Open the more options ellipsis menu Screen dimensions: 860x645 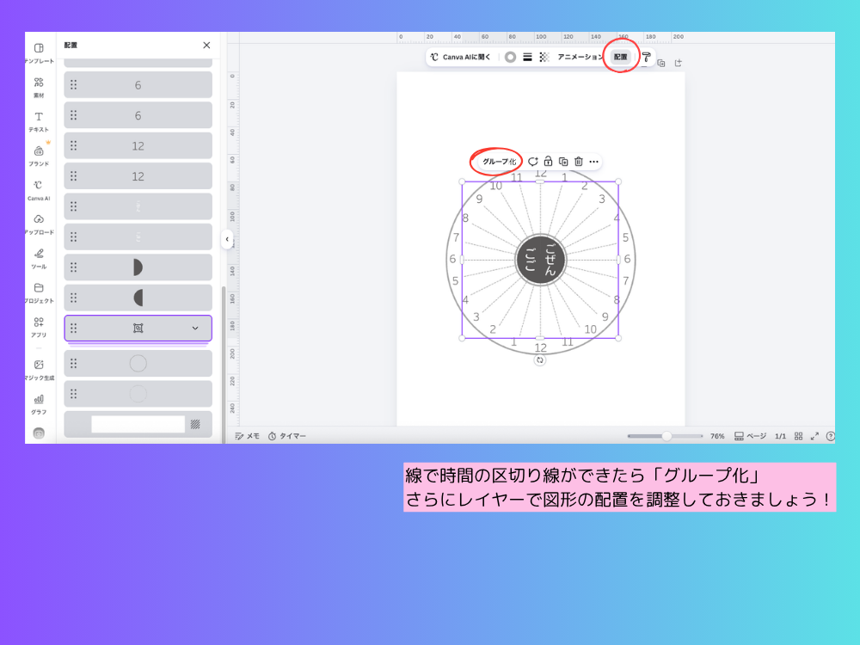click(x=593, y=162)
